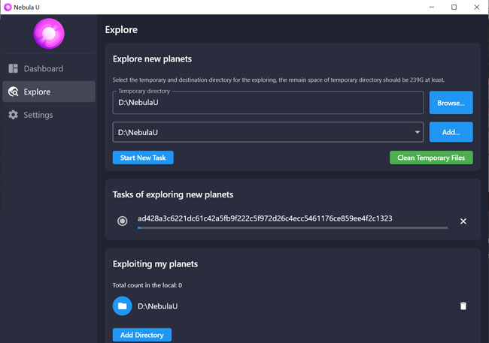The height and width of the screenshot is (343, 489).
Task: Expand the destination directory dropdown arrow
Action: (418, 133)
